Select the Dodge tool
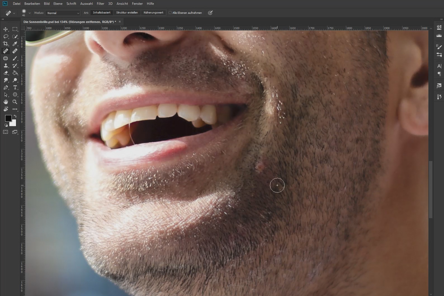The height and width of the screenshot is (296, 444). (15, 80)
